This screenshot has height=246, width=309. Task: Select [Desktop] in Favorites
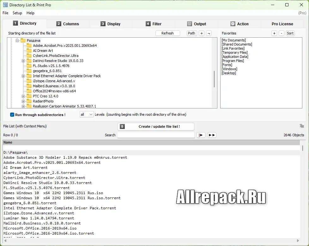click(229, 73)
